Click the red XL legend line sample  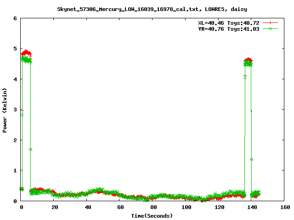click(270, 23)
